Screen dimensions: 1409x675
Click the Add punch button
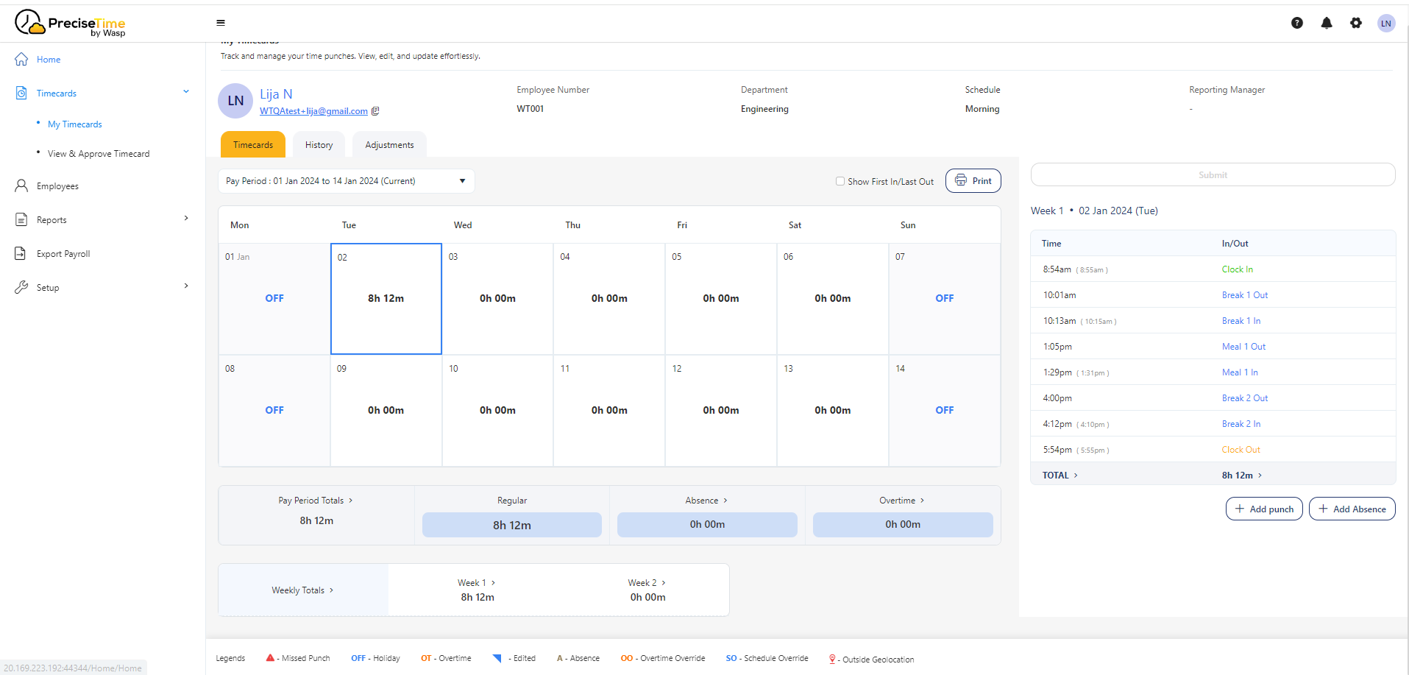pos(1264,509)
